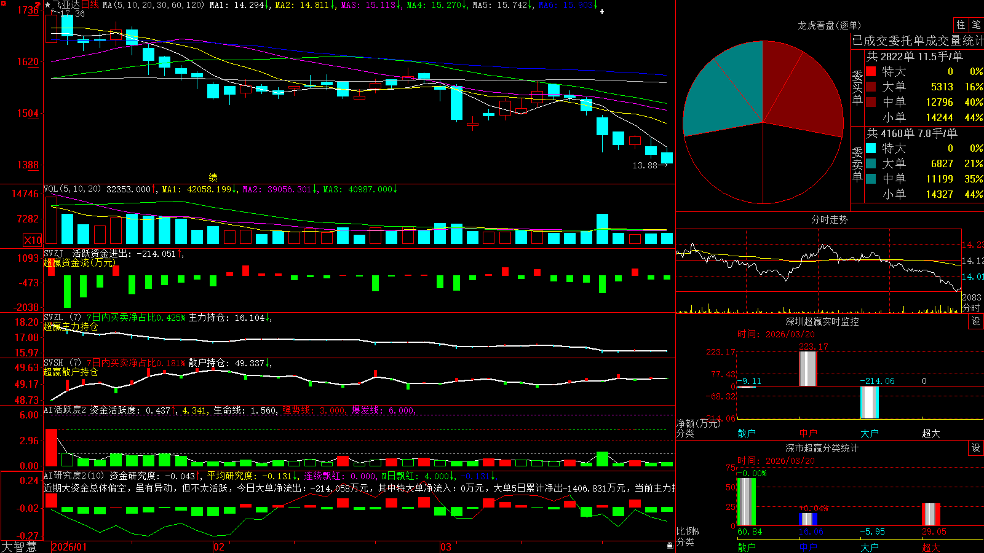Click the lock icon on the date axis
This screenshot has width=984, height=553.
click(670, 545)
